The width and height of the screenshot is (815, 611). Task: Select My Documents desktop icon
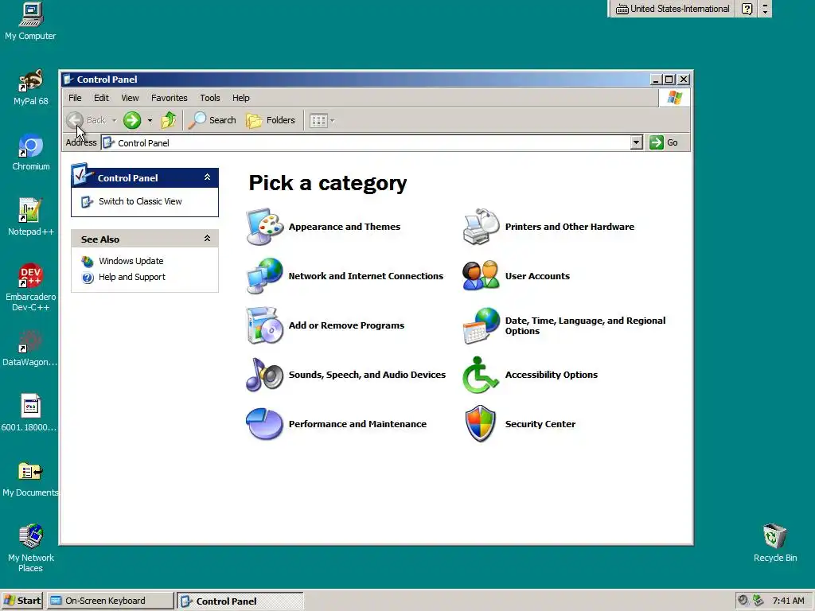click(30, 478)
